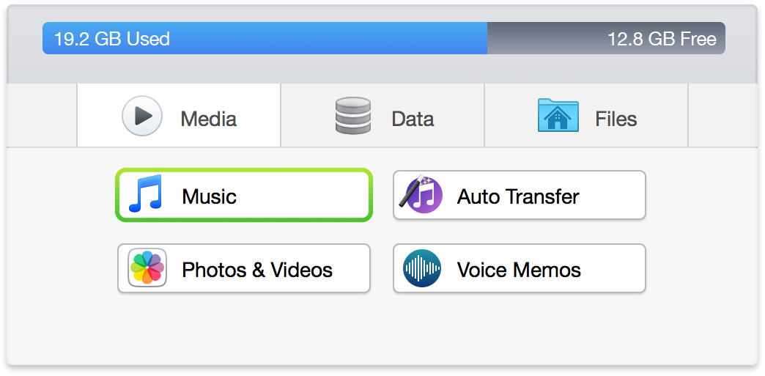Click the "19.2 GB Used" text
The height and width of the screenshot is (376, 765).
point(112,39)
